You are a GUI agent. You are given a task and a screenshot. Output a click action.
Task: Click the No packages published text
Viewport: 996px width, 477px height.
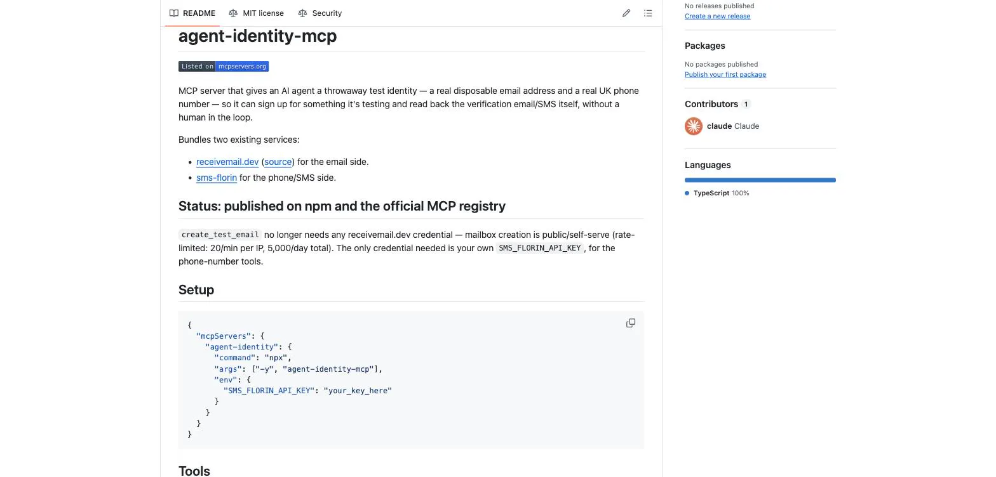tap(722, 64)
